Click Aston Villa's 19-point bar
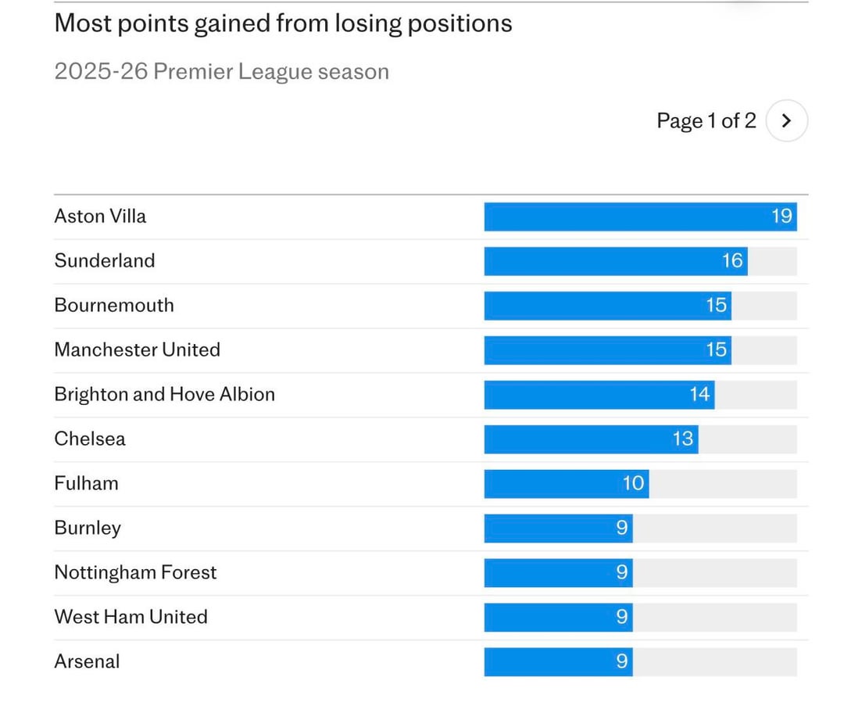This screenshot has width=844, height=713. tap(639, 217)
